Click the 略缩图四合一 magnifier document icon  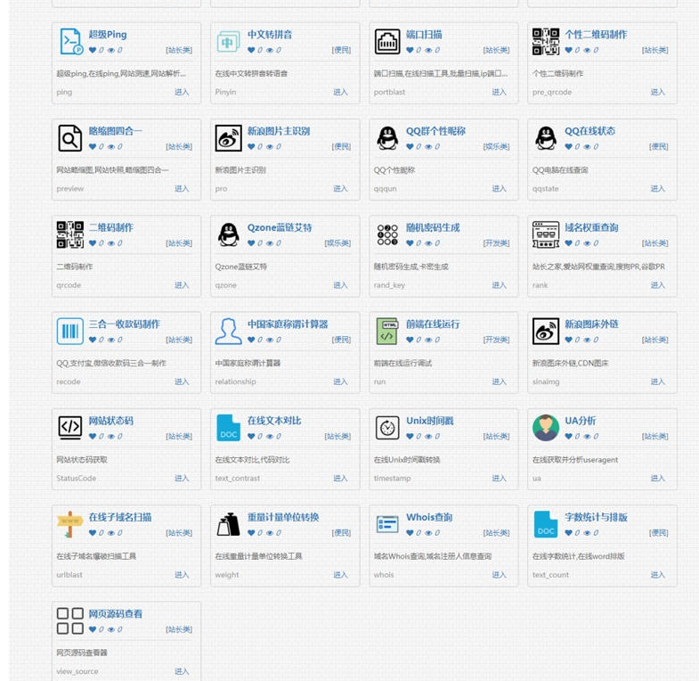pos(70,138)
